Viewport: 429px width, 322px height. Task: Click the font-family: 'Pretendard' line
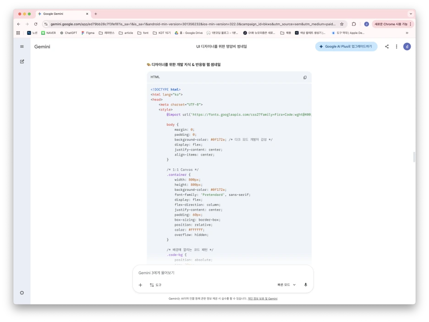[212, 194]
